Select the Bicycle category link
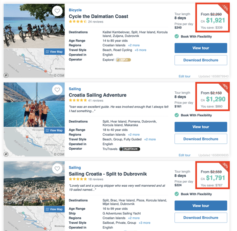237x231 pixels. (75, 10)
